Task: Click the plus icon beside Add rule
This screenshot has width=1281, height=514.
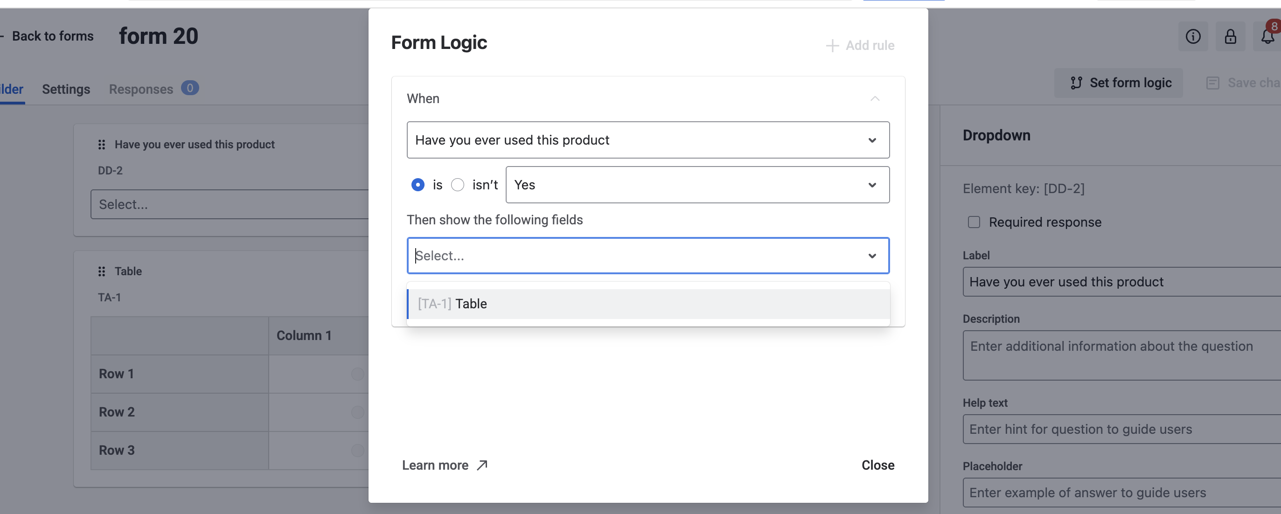Action: pos(832,45)
